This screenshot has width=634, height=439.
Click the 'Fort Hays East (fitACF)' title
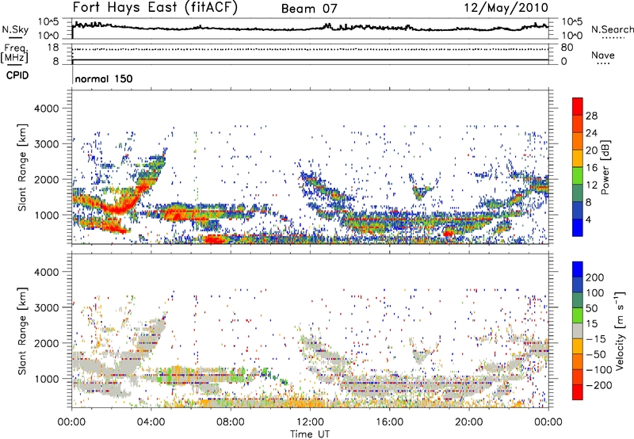(155, 8)
